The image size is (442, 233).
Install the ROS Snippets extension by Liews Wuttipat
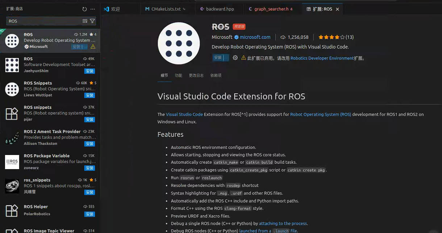point(89,95)
